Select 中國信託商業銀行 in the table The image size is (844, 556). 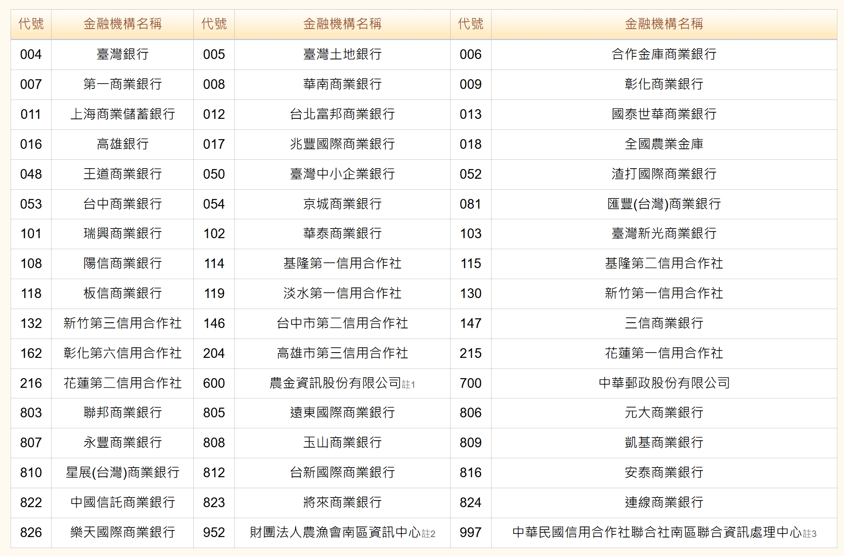tap(122, 502)
